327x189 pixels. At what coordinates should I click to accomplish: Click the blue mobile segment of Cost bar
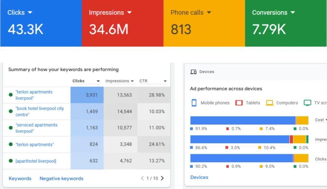(x=243, y=120)
